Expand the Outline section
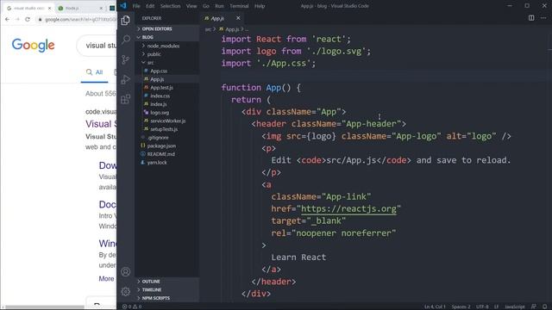Viewport: 552px width, 310px height. pyautogui.click(x=166, y=282)
